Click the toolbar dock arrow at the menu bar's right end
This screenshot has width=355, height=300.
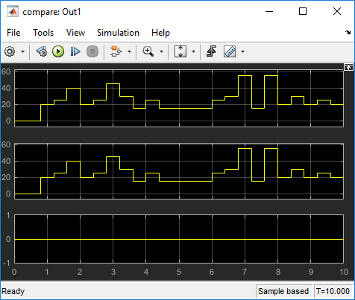[x=348, y=32]
